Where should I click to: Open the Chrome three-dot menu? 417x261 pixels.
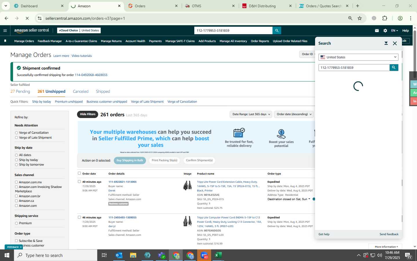point(411,18)
